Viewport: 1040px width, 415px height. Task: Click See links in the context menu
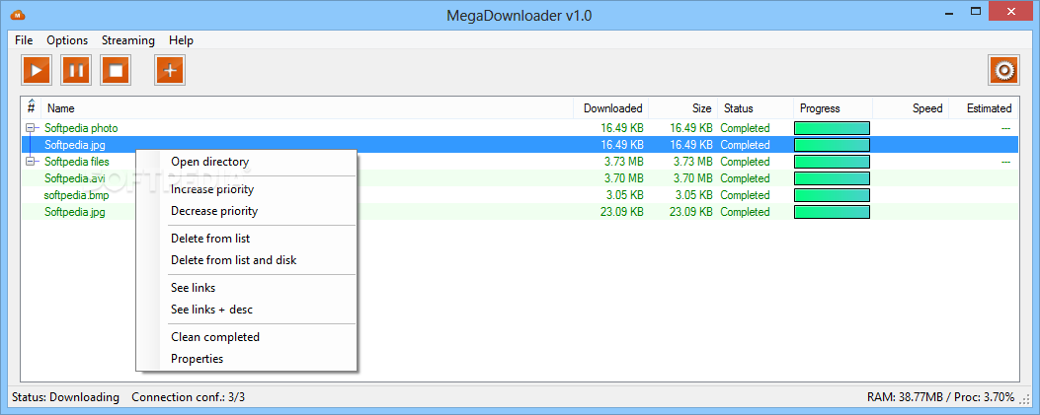click(x=246, y=288)
